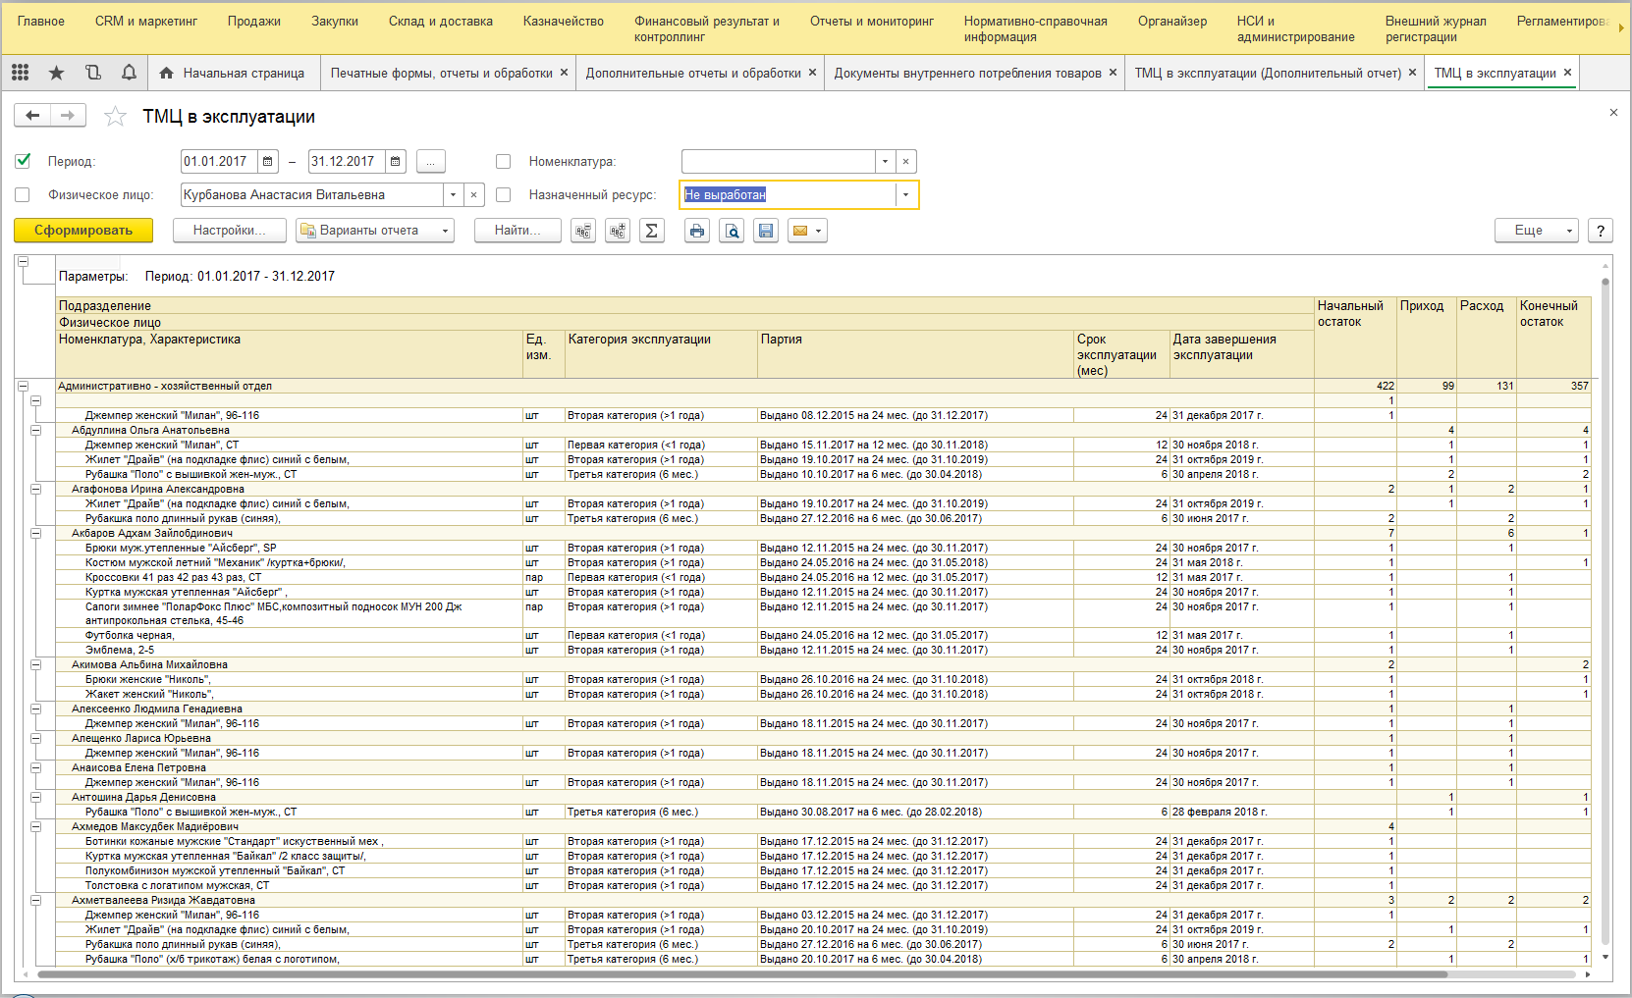This screenshot has height=998, width=1632.
Task: Open period selection ellipsis button
Action: [x=430, y=161]
